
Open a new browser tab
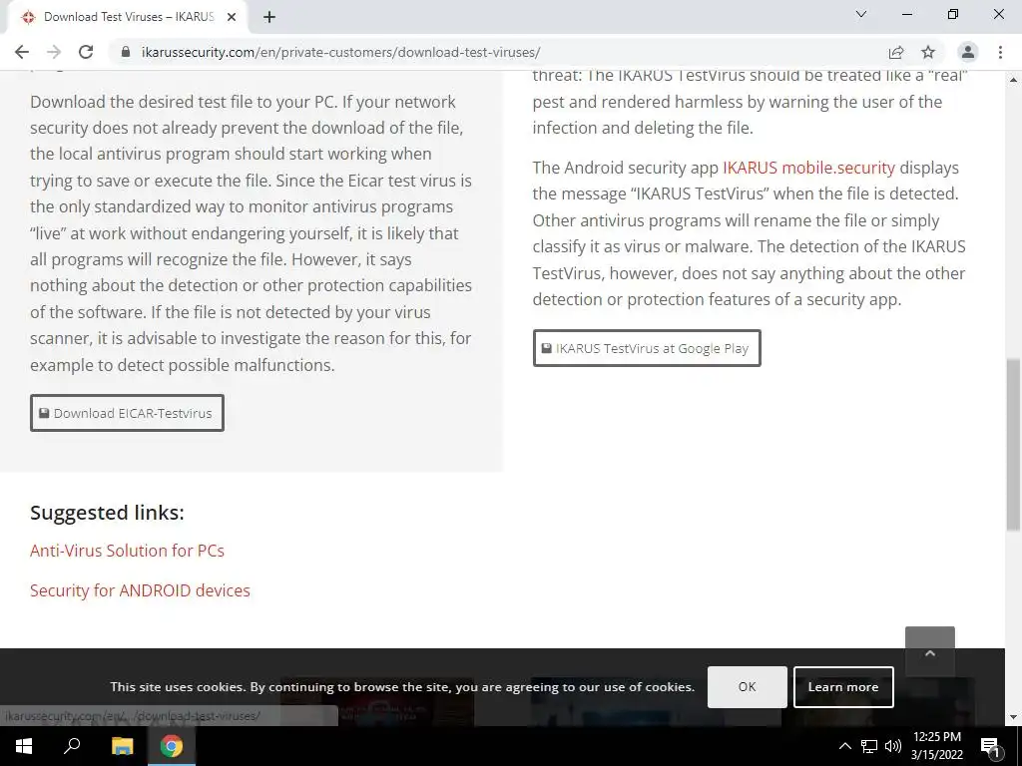[x=269, y=17]
